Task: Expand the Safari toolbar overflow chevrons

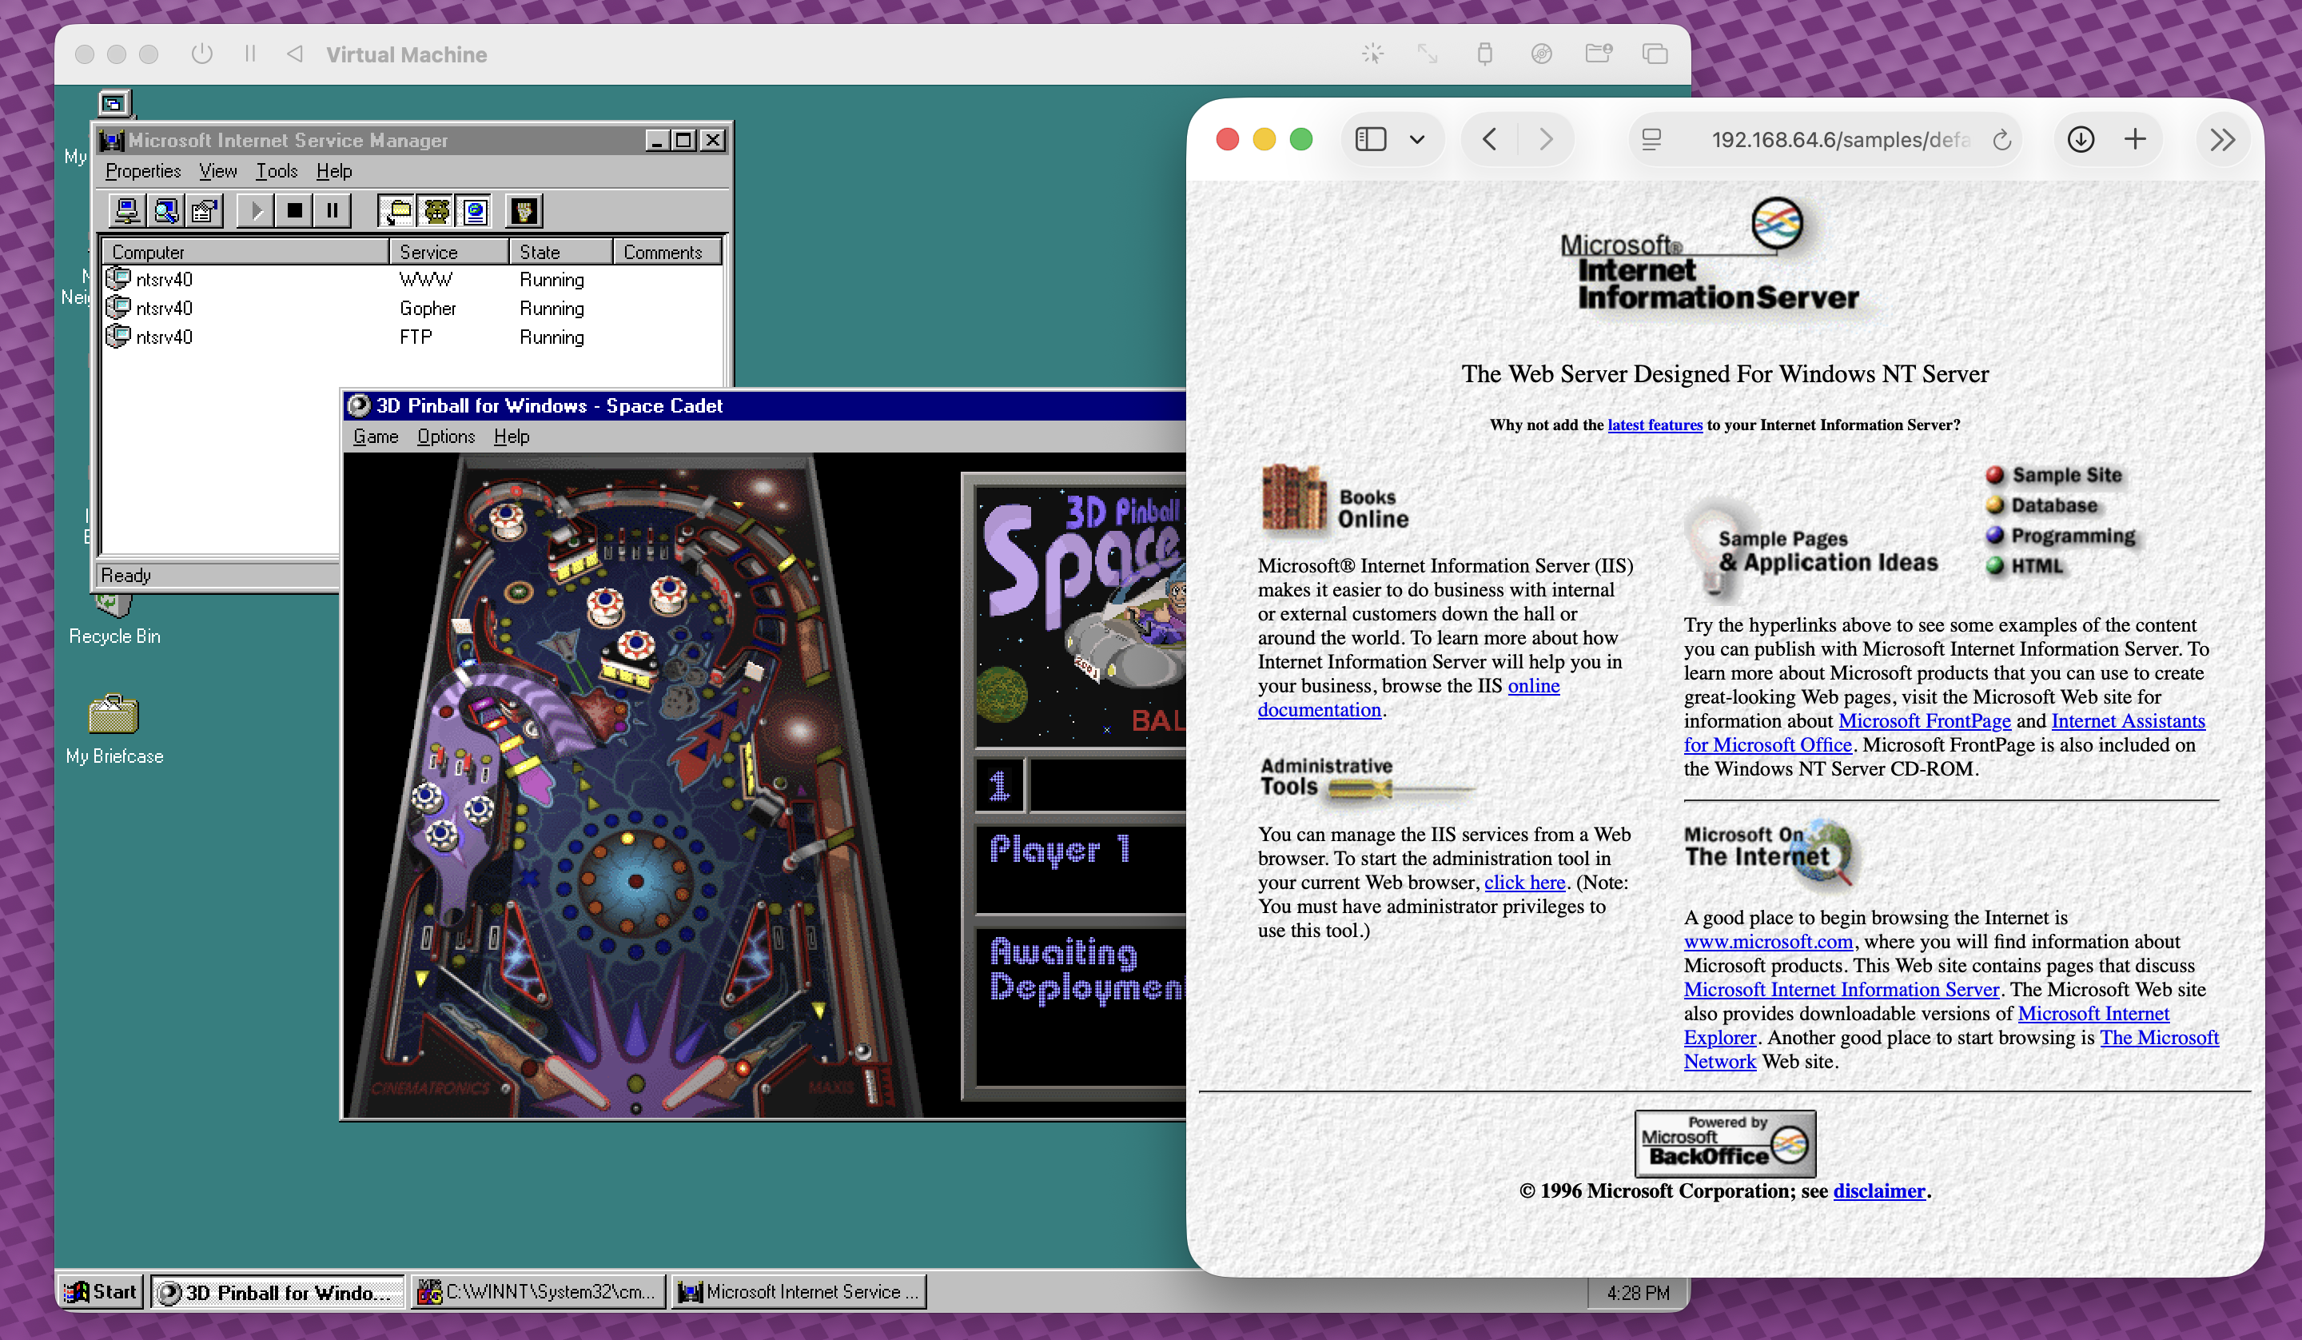Action: click(2221, 140)
